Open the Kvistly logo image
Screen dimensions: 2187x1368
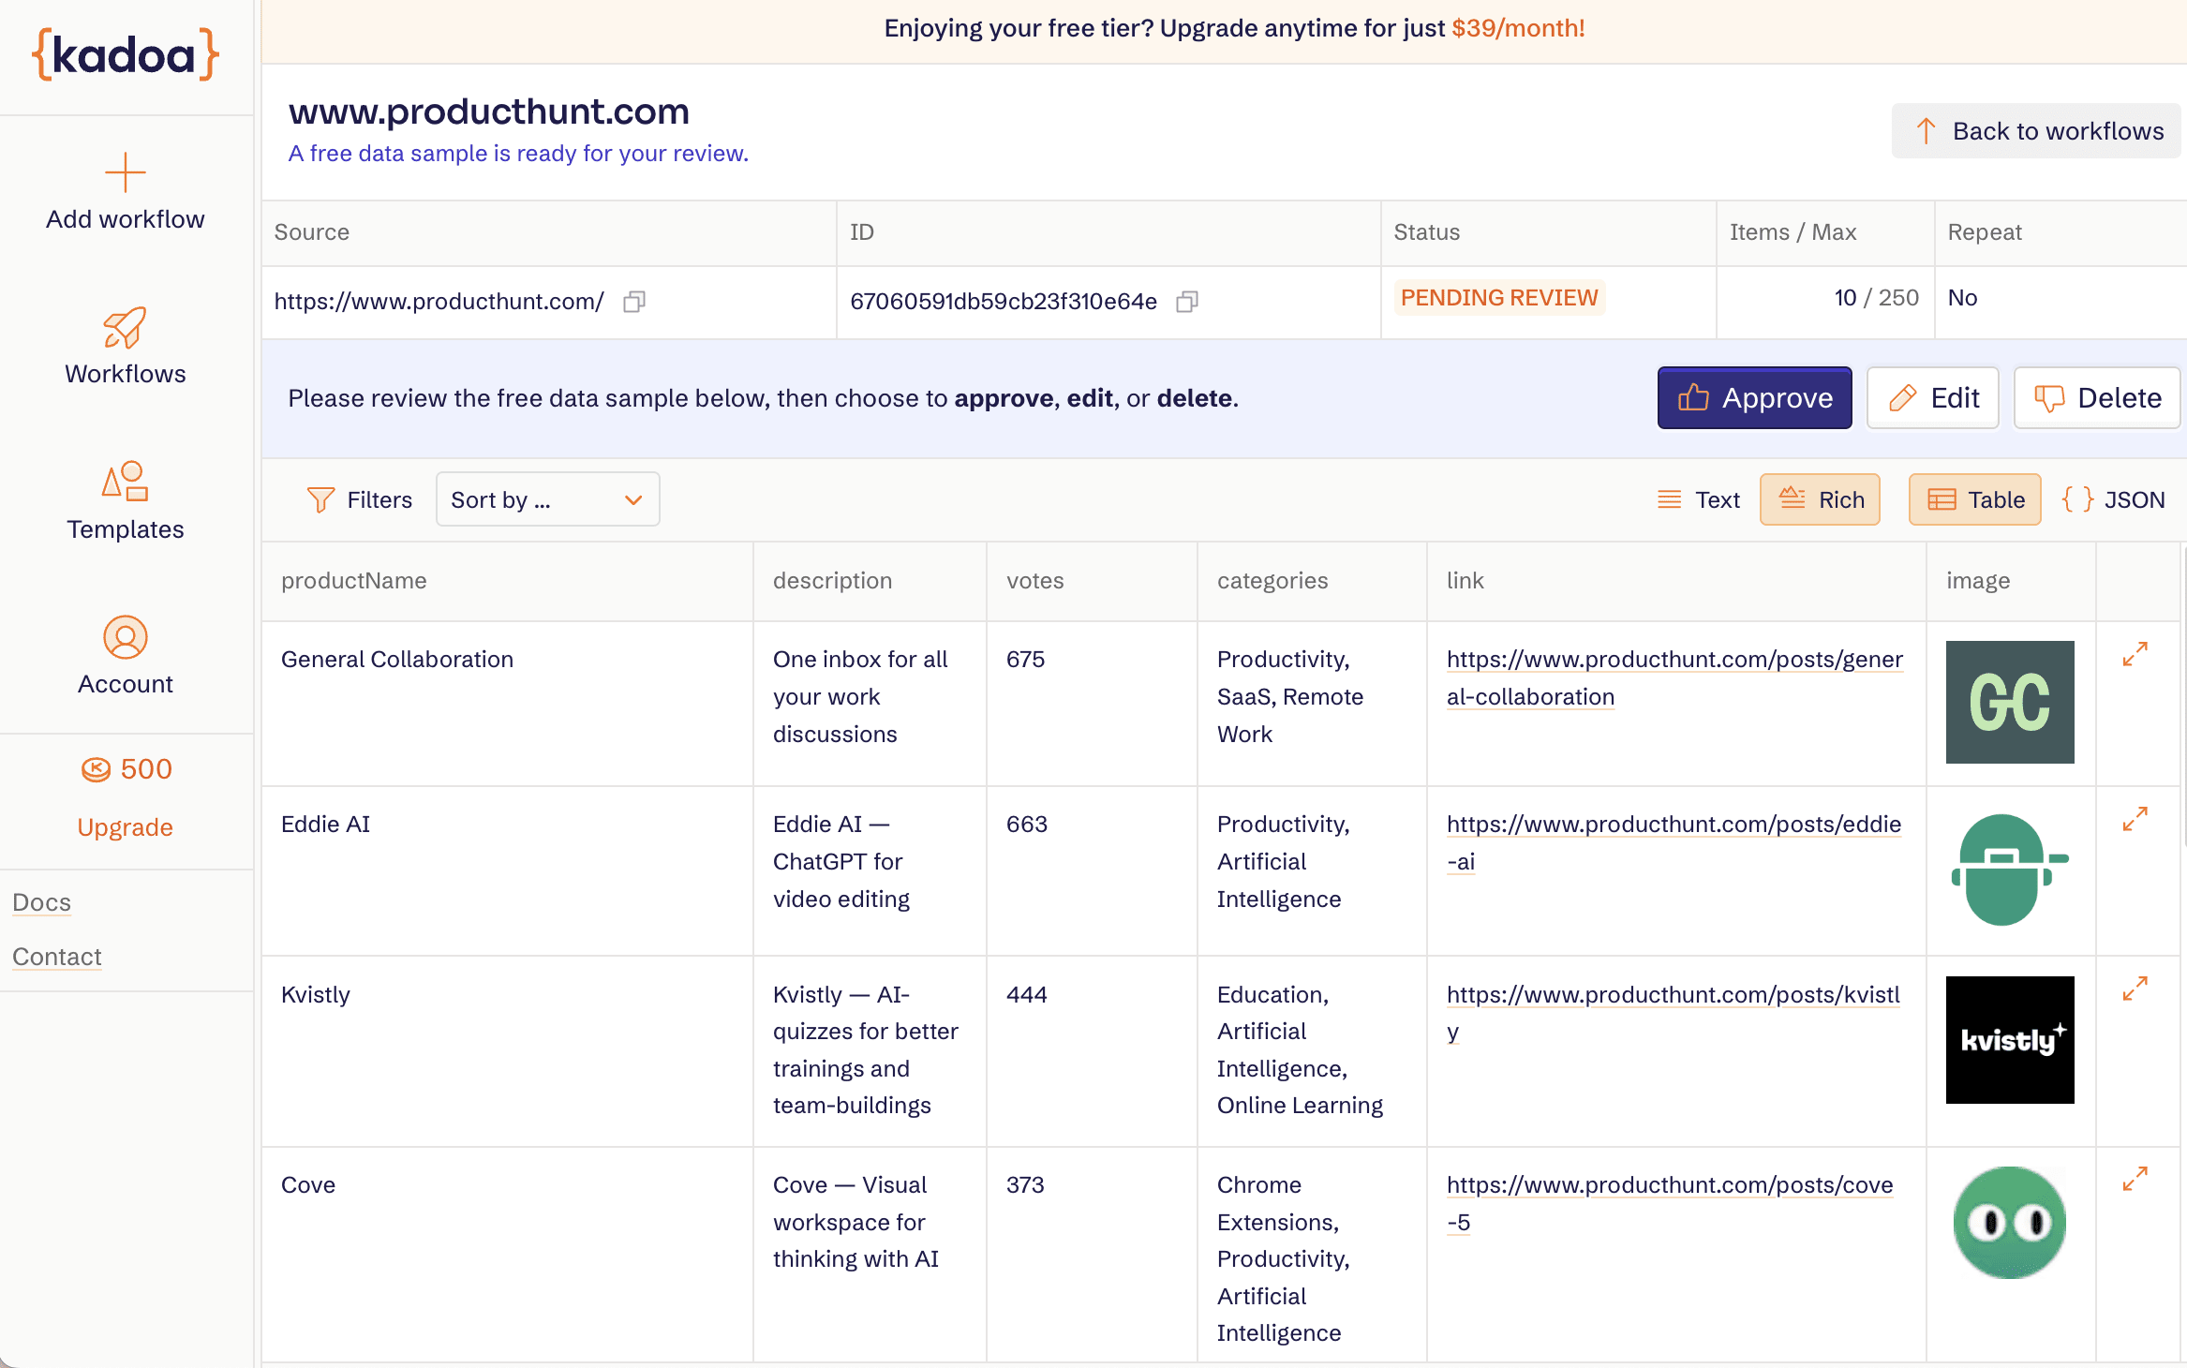2010,1040
